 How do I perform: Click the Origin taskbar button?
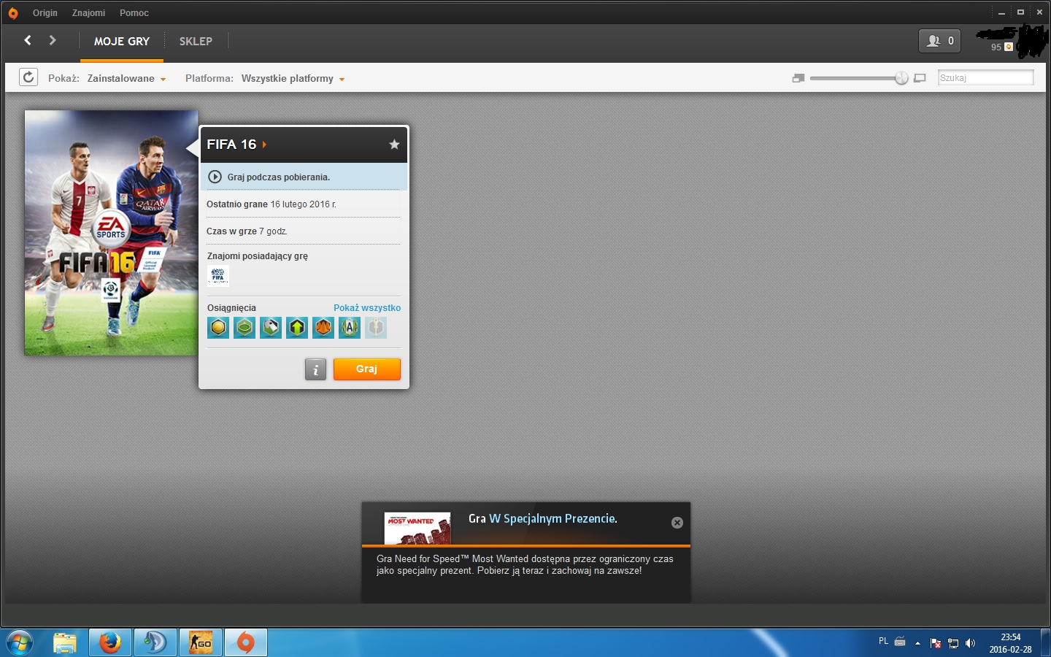tap(246, 642)
